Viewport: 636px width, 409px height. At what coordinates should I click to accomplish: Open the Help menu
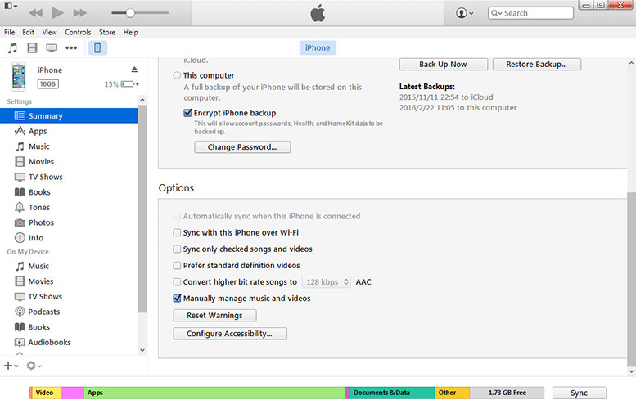[x=131, y=32]
